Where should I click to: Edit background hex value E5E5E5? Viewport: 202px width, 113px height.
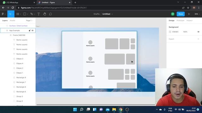(175, 32)
